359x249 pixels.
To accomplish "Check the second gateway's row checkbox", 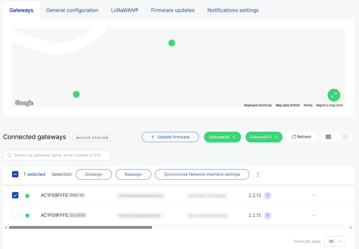I will point(15,215).
